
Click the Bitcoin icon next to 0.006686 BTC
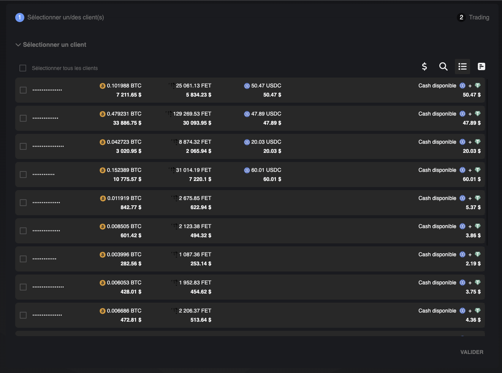102,311
